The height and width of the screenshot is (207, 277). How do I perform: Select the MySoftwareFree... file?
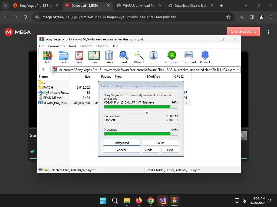[54, 93]
